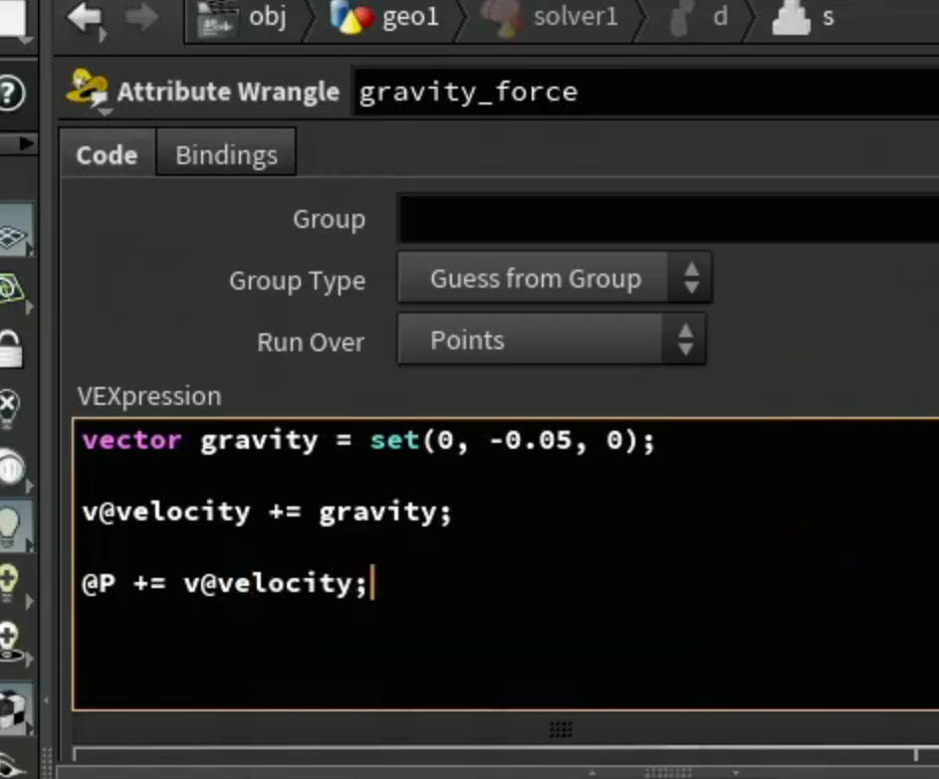Open the help question mark icon
939x779 pixels.
tap(11, 93)
